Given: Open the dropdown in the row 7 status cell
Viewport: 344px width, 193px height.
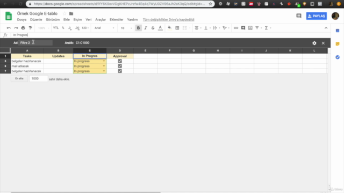Looking at the screenshot, I should pyautogui.click(x=104, y=71).
